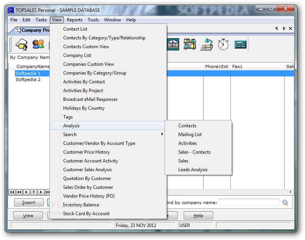
Task: Choose Contacts Custom View
Action: point(108,47)
